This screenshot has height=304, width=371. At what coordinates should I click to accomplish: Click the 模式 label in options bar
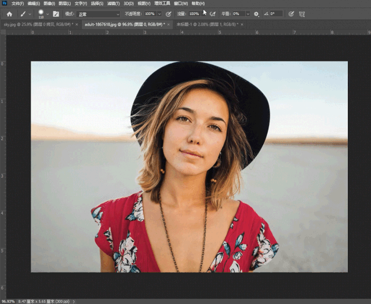[x=70, y=14]
